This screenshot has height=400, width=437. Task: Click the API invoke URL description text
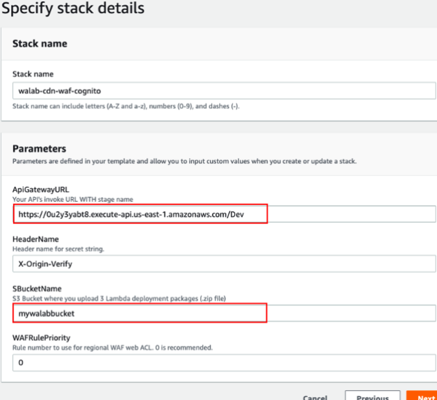point(73,199)
